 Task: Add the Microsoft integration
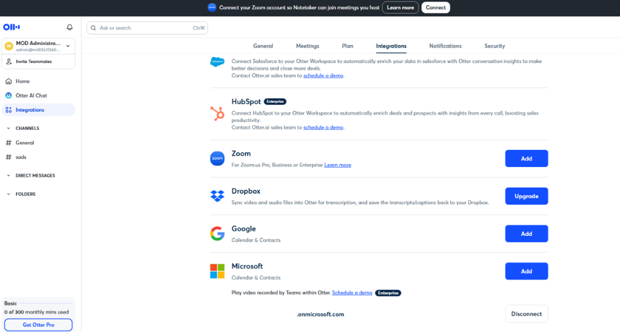pyautogui.click(x=527, y=271)
